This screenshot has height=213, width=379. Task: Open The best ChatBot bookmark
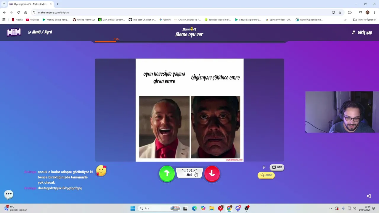pos(142,20)
